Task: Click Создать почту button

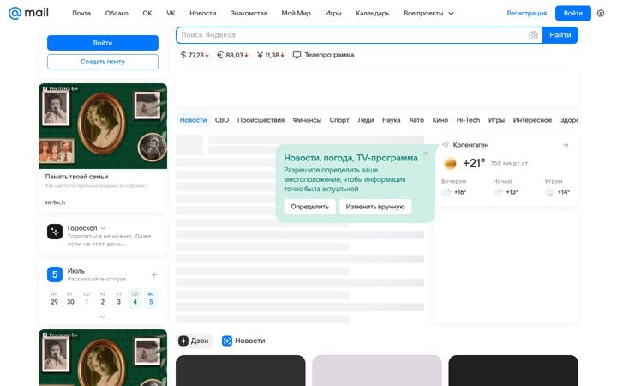Action: 103,62
